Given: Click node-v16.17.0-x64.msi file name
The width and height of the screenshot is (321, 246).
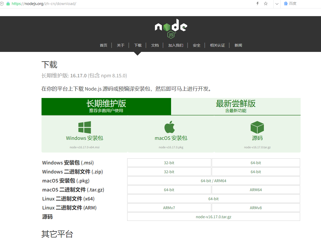Looking at the screenshot, I should coord(85,147).
